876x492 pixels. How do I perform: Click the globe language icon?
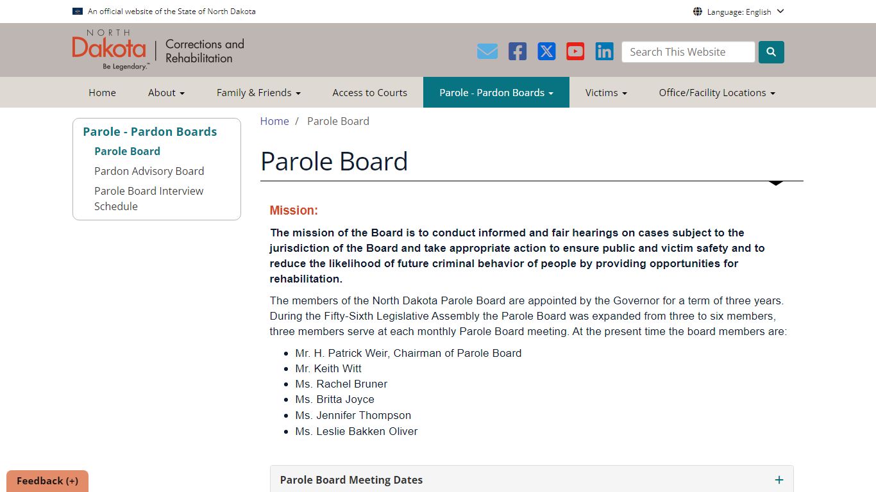(x=698, y=12)
